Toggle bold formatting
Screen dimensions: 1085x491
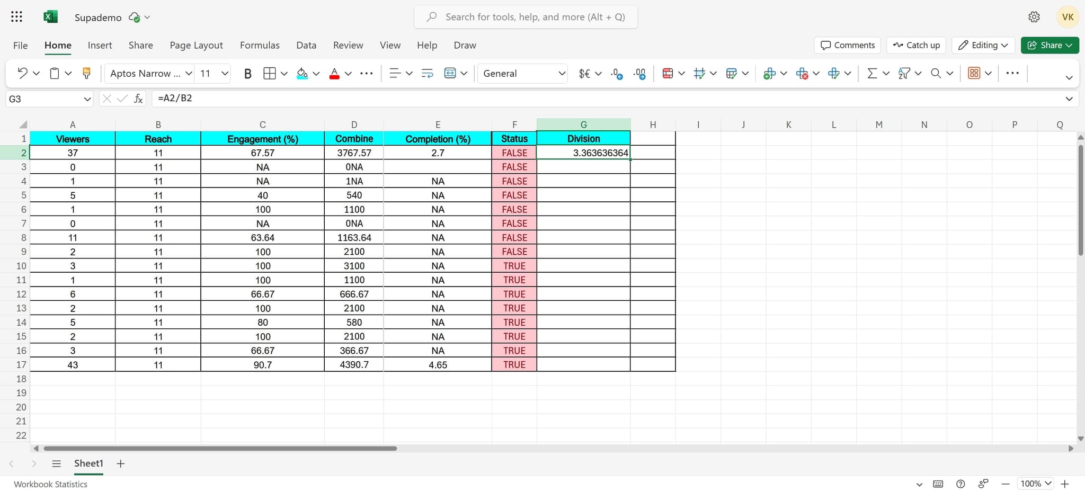247,74
